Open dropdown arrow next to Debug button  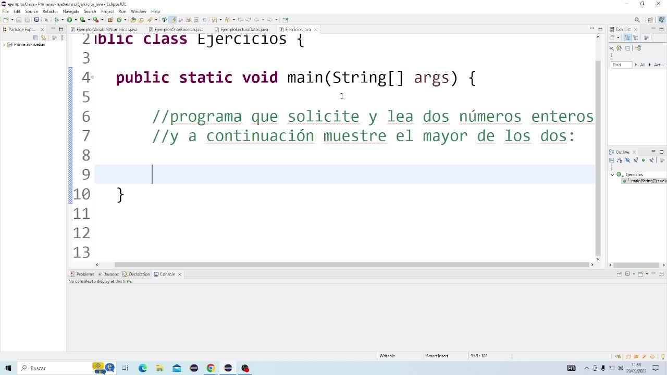pyautogui.click(x=62, y=20)
